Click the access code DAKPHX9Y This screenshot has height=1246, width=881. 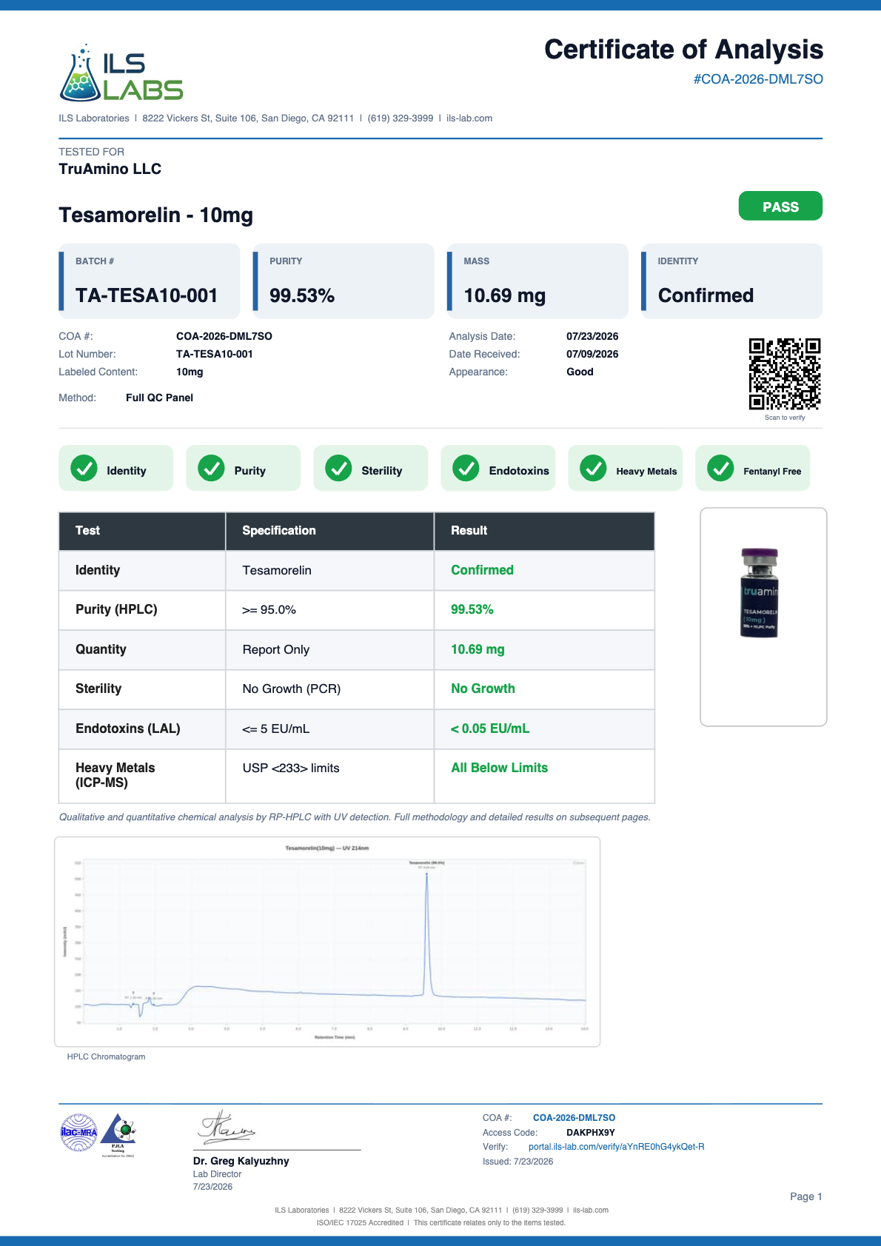tap(591, 1133)
